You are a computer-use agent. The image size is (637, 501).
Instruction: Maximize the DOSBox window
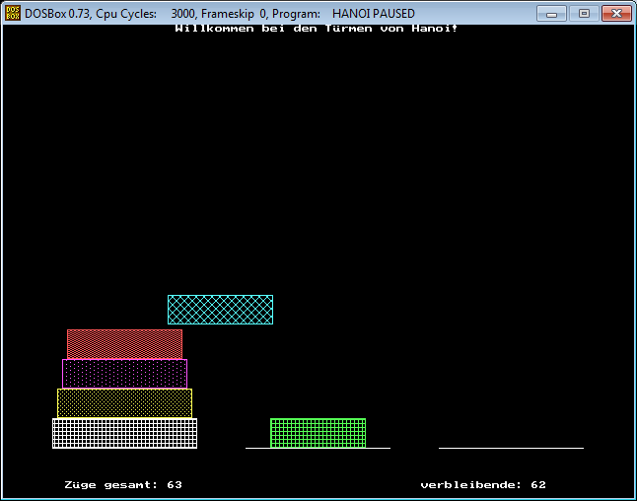583,14
